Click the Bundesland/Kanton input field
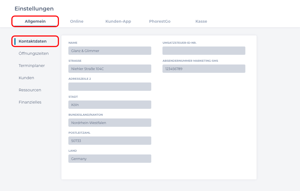 point(110,123)
